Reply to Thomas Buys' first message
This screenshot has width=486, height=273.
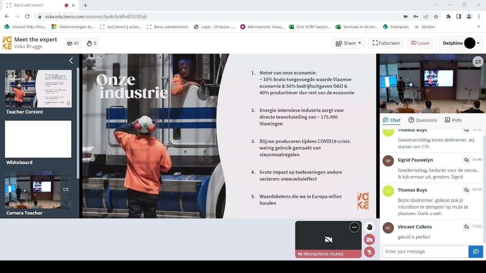tap(466, 130)
